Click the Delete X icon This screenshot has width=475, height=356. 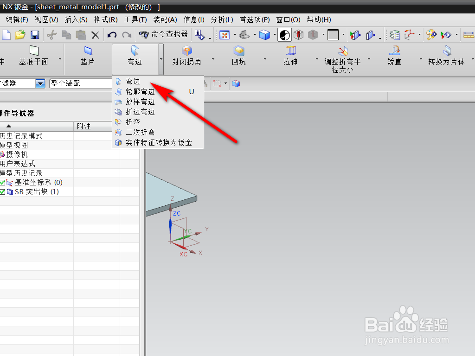click(96, 35)
